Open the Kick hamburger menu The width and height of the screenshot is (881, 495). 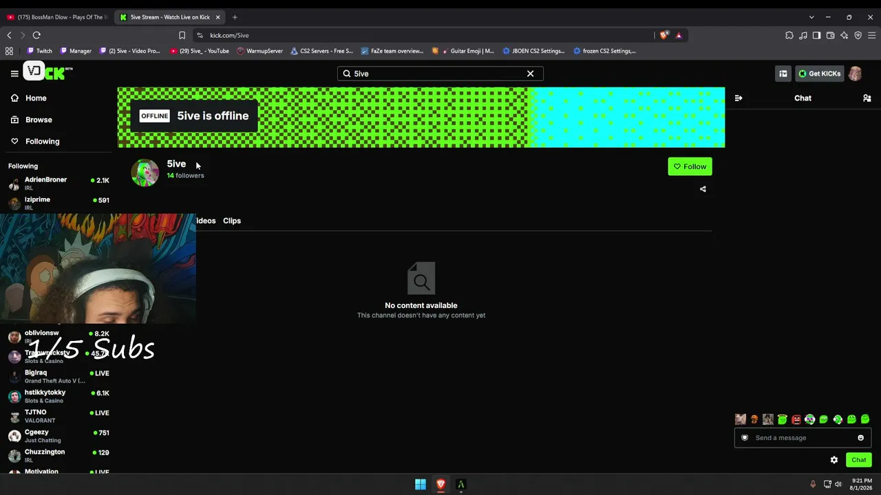(14, 74)
